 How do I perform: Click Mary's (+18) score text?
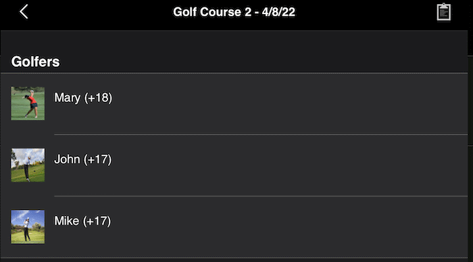[98, 98]
